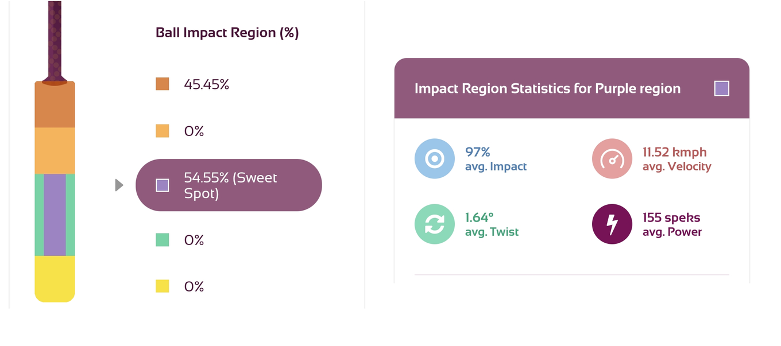Viewport: 781px width, 346px height.
Task: Click the purple square in statistics header
Action: [722, 88]
